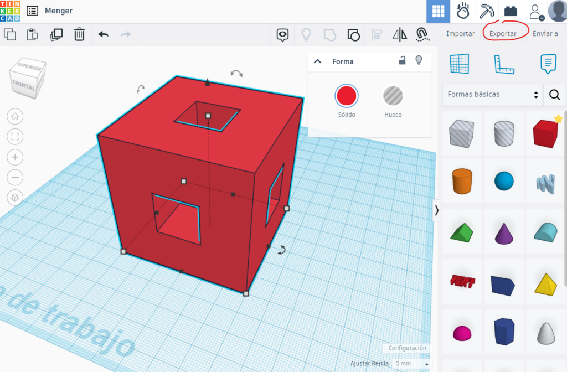The height and width of the screenshot is (372, 567).
Task: Collapse the Forma inspector panel
Action: click(x=317, y=61)
